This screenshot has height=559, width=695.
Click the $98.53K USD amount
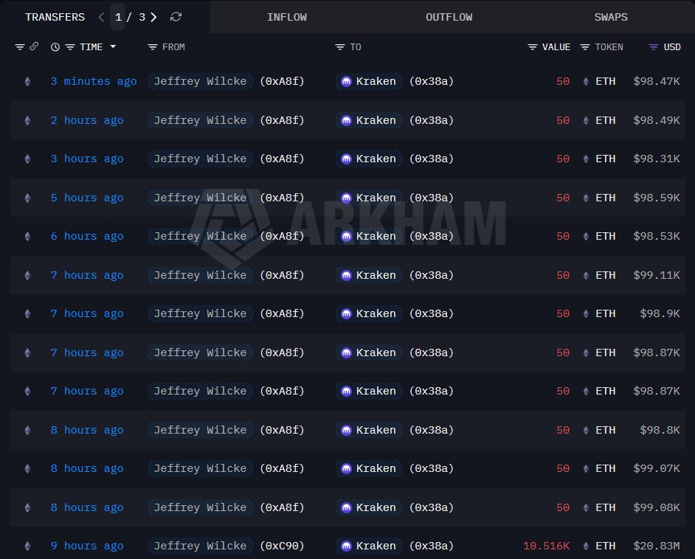[x=657, y=237]
